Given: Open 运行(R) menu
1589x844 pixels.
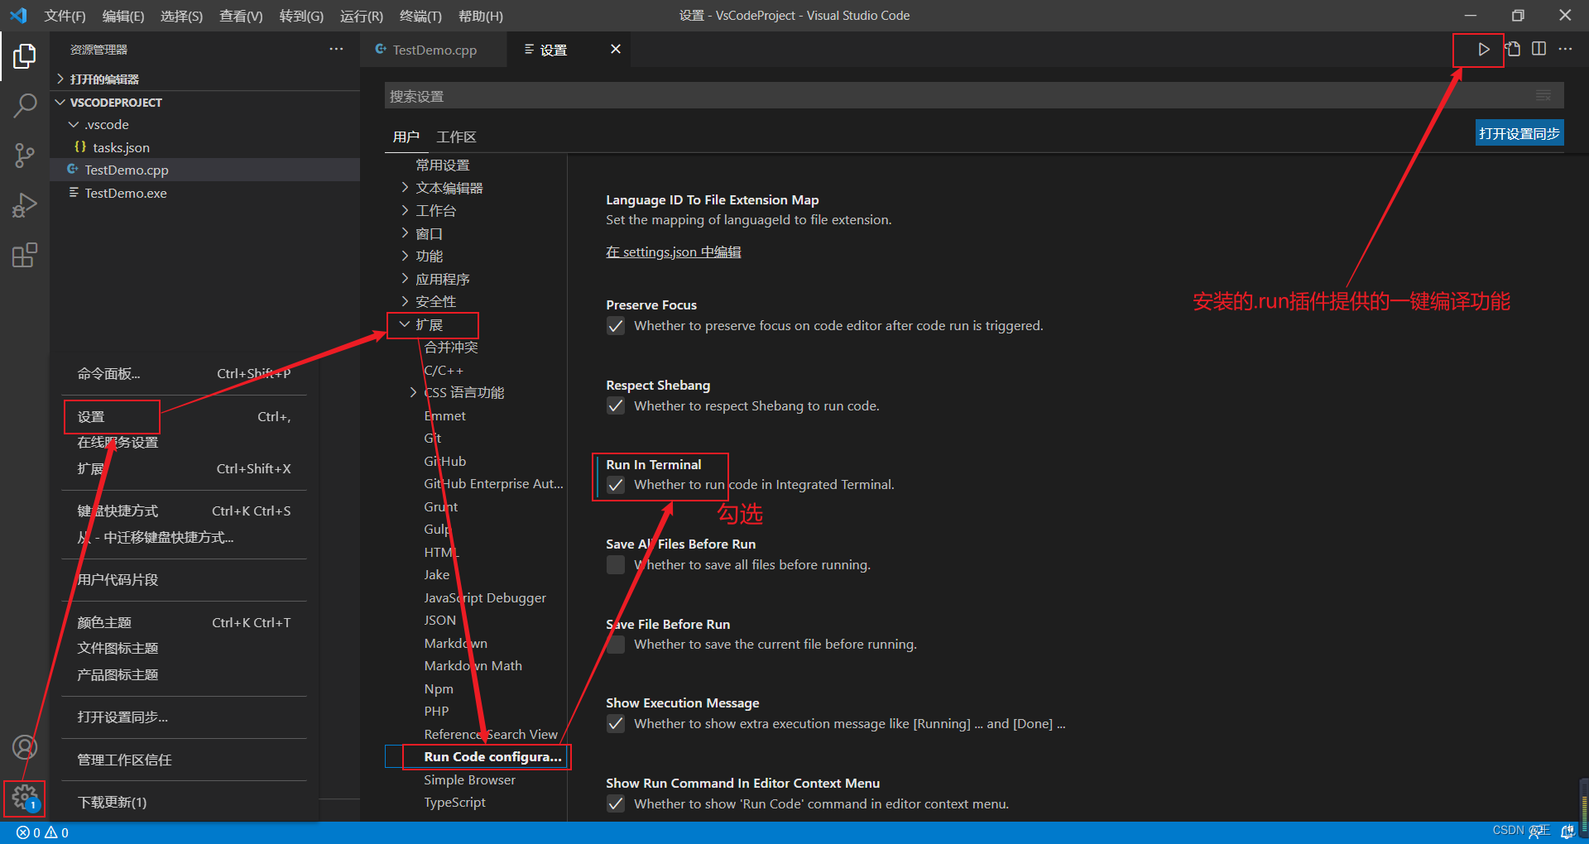Looking at the screenshot, I should [x=362, y=16].
